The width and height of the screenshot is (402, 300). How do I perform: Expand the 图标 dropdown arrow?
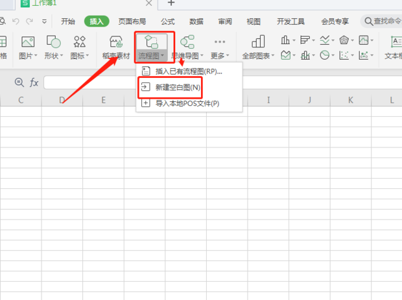coord(88,55)
